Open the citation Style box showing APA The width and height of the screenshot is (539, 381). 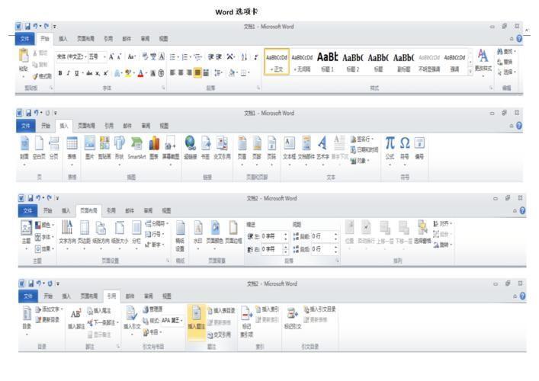pyautogui.click(x=172, y=321)
